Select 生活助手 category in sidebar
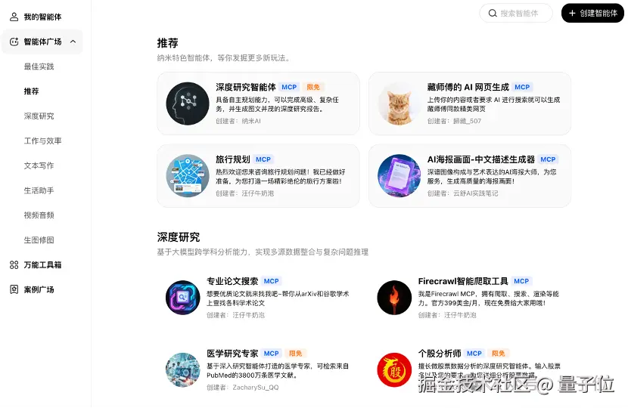This screenshot has width=628, height=408. [x=39, y=190]
